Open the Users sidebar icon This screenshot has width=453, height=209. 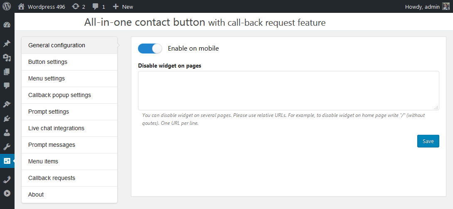pyautogui.click(x=7, y=133)
